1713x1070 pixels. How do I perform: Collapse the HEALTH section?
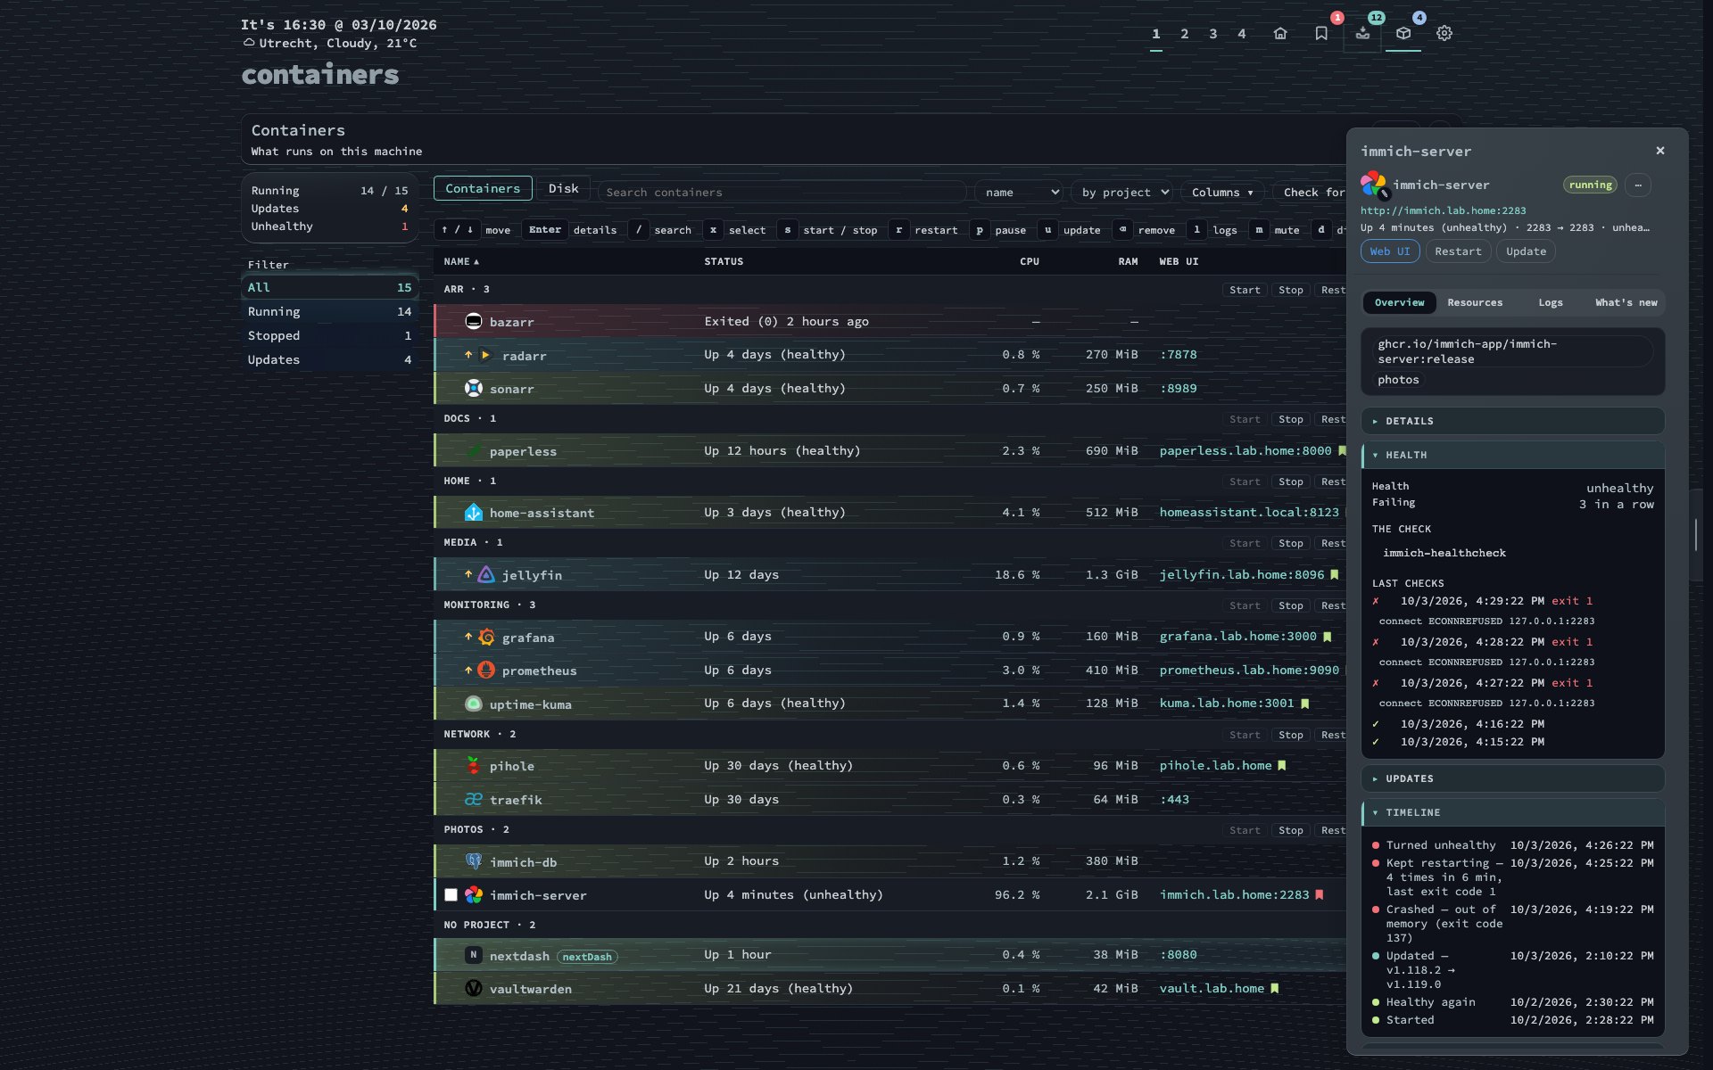click(x=1512, y=455)
